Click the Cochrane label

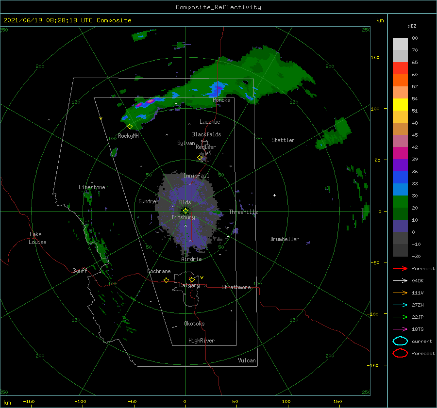[159, 271]
